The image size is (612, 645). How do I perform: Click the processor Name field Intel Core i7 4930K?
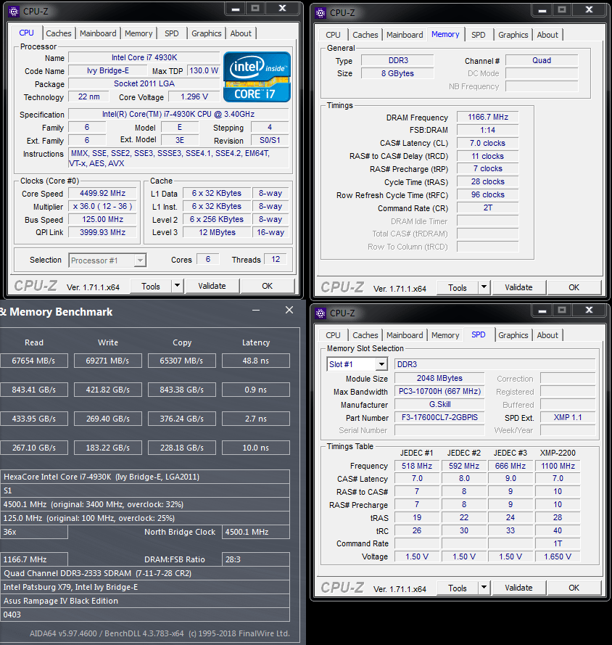[144, 57]
